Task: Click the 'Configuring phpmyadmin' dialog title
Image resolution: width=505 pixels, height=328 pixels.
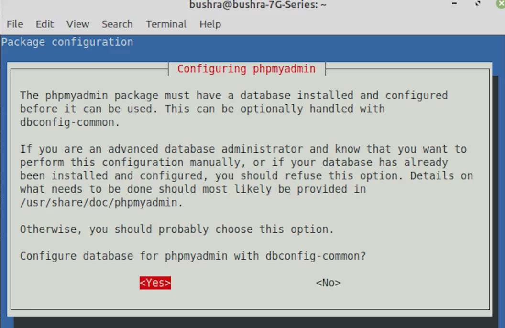Action: (246, 69)
